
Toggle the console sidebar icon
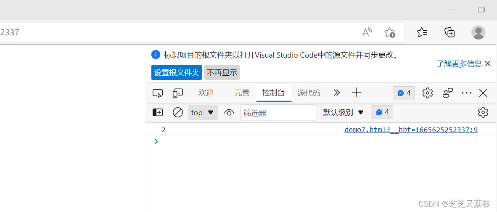point(158,112)
